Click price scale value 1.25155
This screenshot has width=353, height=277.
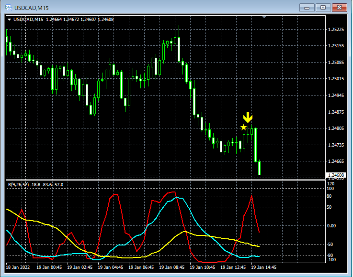pos(336,46)
